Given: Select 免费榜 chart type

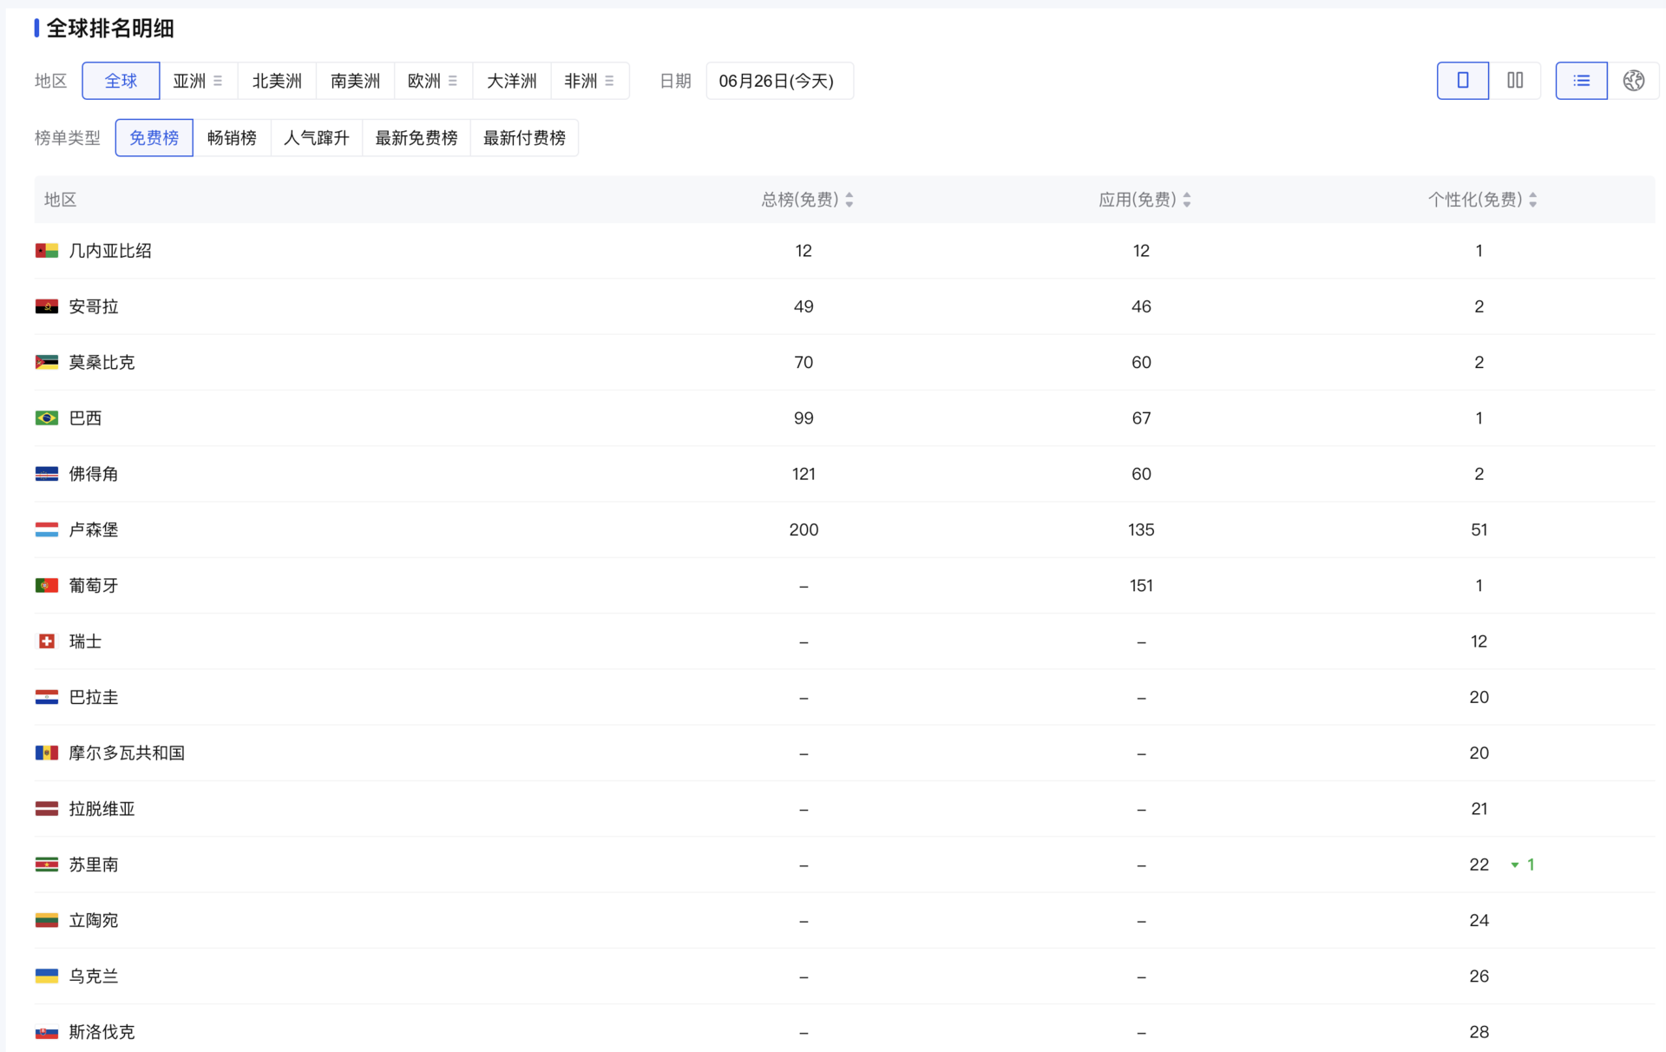Looking at the screenshot, I should (154, 138).
